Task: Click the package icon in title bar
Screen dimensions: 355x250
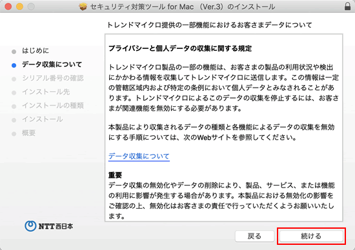Action: coord(83,7)
